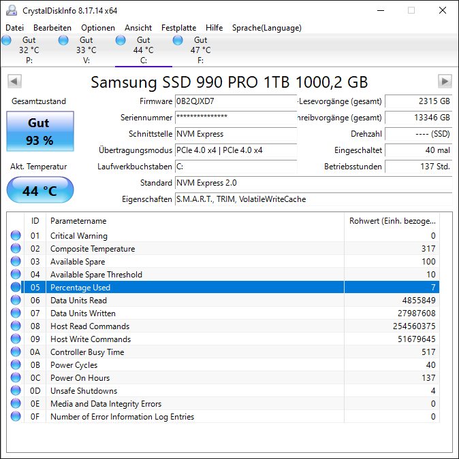This screenshot has width=459, height=459.
Task: Click status orb for Error Information Log Entries
Action: pos(16,416)
